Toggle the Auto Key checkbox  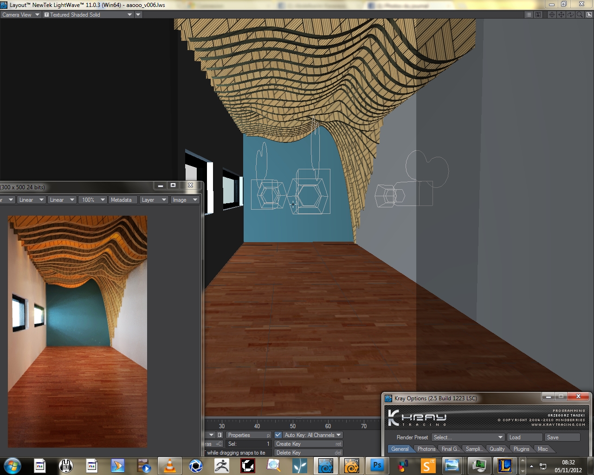pyautogui.click(x=278, y=435)
